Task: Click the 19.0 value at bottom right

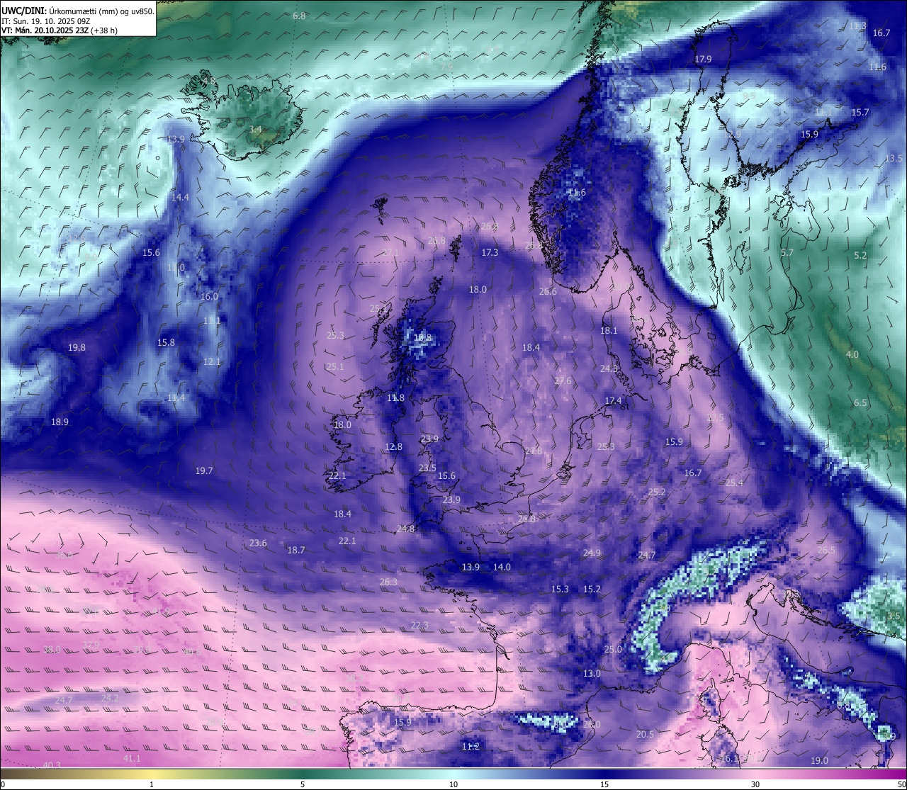Action: [819, 761]
